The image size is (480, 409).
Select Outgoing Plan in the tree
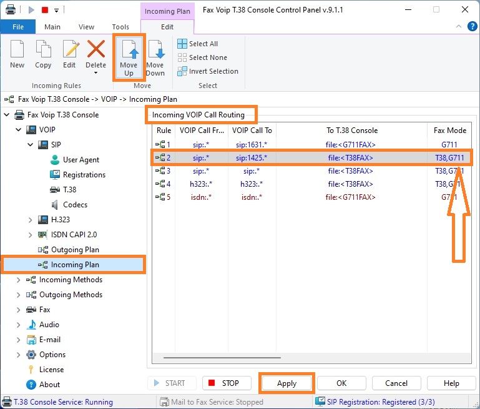[69, 250]
